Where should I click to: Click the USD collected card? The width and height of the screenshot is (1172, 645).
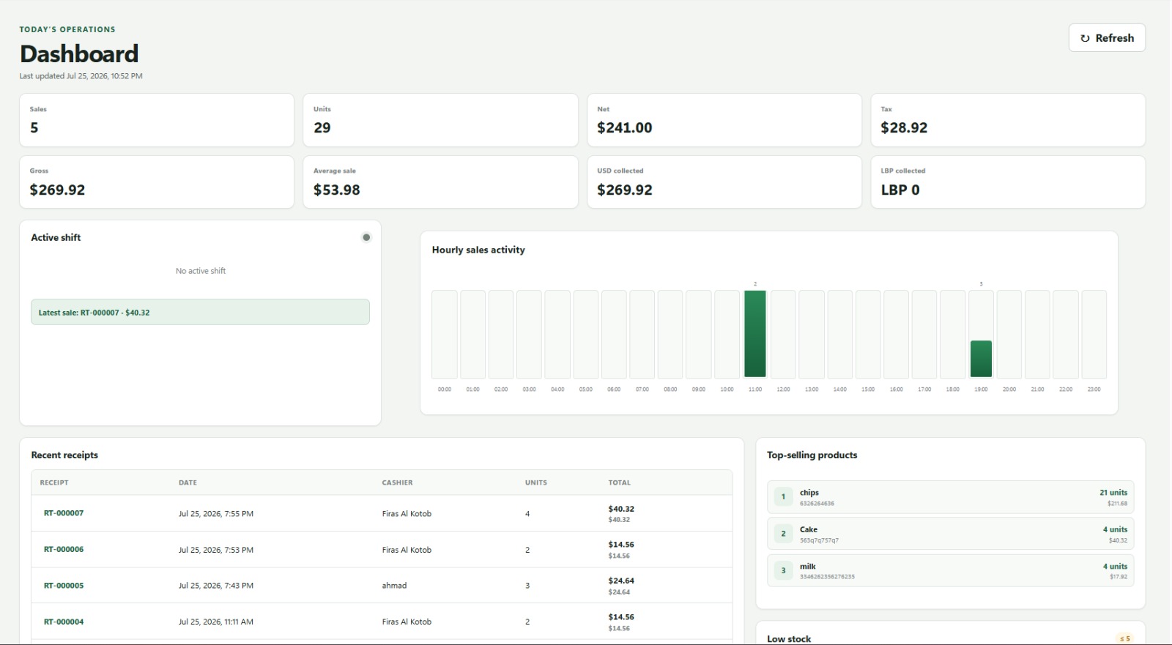point(724,182)
